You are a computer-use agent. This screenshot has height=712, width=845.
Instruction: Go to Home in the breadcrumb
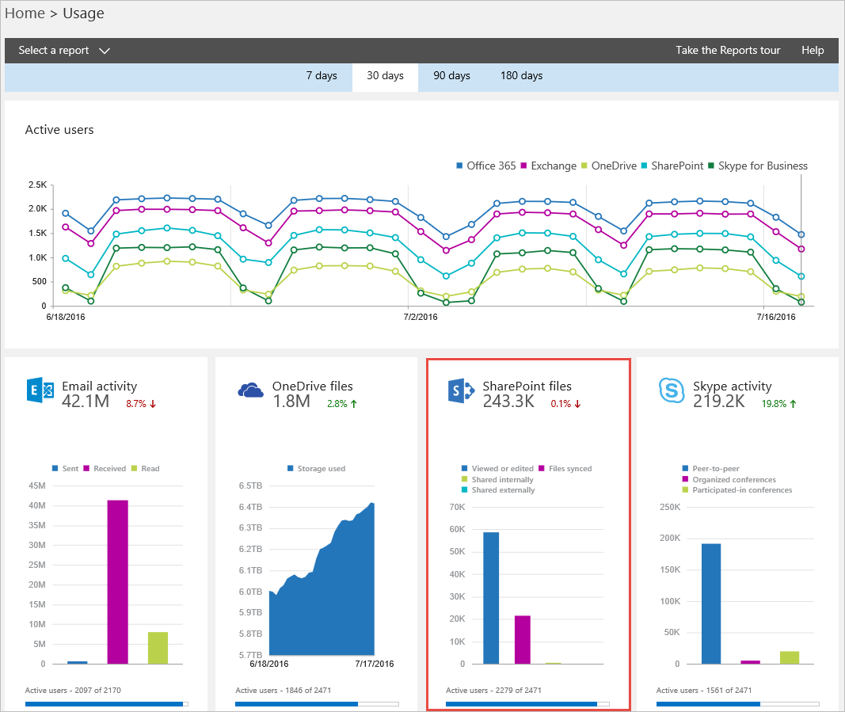pyautogui.click(x=25, y=13)
